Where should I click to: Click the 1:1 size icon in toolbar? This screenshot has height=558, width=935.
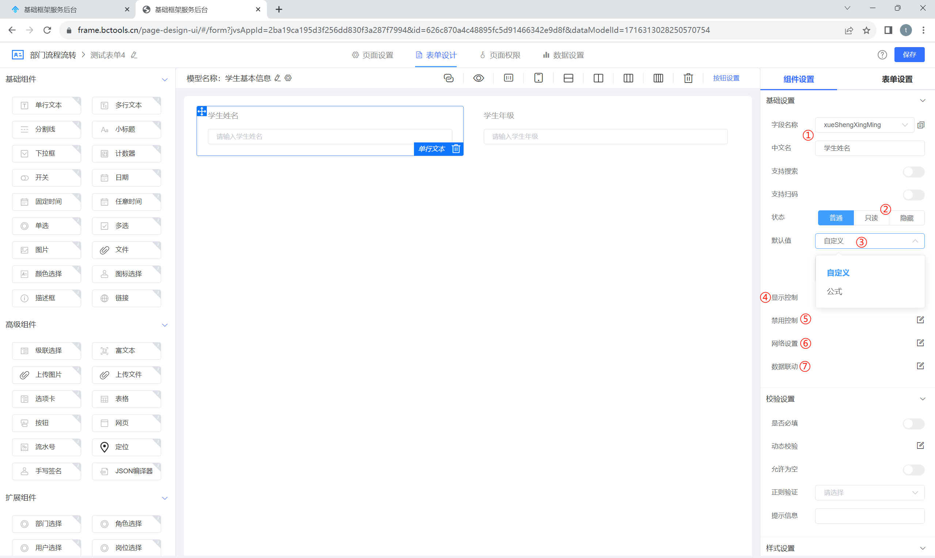(x=509, y=78)
